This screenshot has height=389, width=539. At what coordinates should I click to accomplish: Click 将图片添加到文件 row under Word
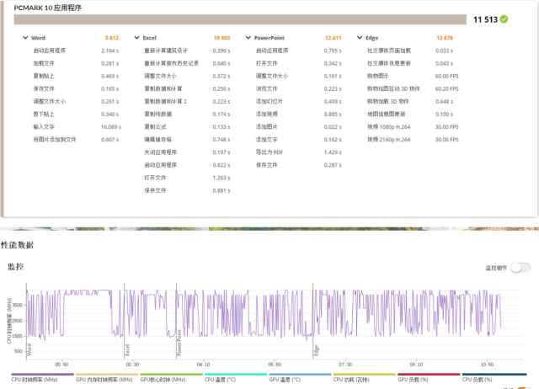[77, 140]
